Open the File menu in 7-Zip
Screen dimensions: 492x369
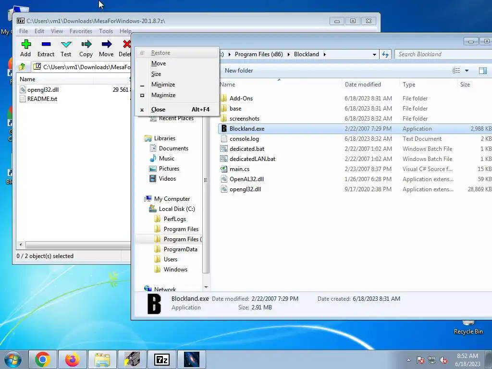[24, 31]
